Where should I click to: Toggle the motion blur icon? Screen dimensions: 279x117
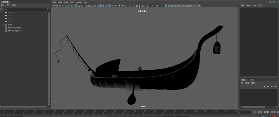[122, 6]
